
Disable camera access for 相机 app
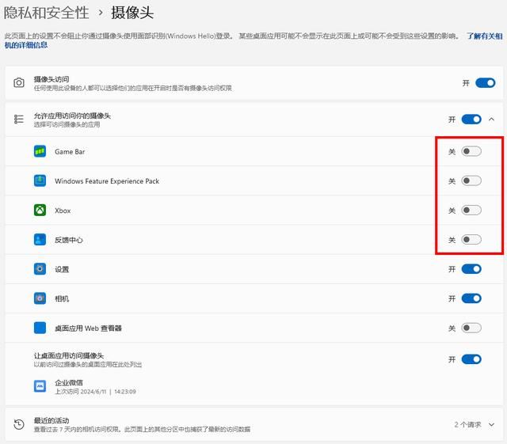[x=471, y=298]
